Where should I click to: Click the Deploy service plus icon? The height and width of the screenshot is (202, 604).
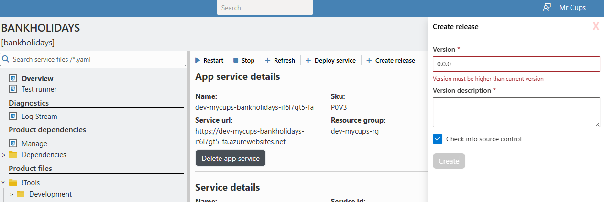pos(308,61)
